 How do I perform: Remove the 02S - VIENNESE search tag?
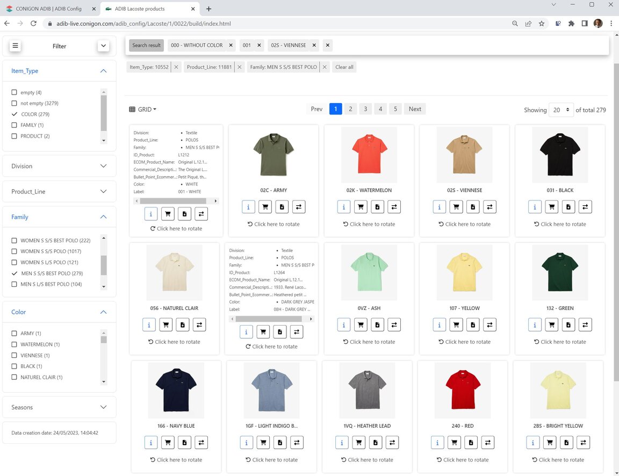(x=314, y=45)
